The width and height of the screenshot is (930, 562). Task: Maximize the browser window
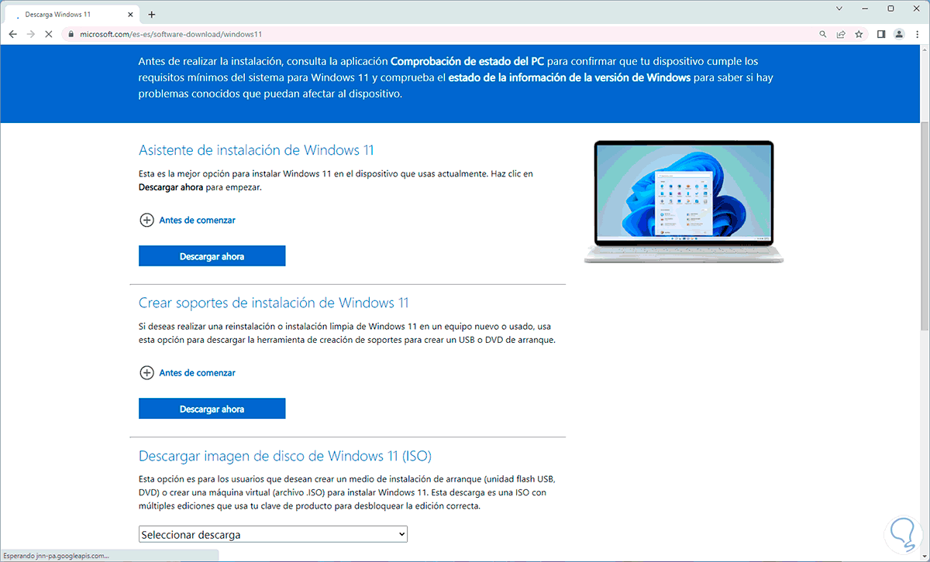[x=890, y=9]
